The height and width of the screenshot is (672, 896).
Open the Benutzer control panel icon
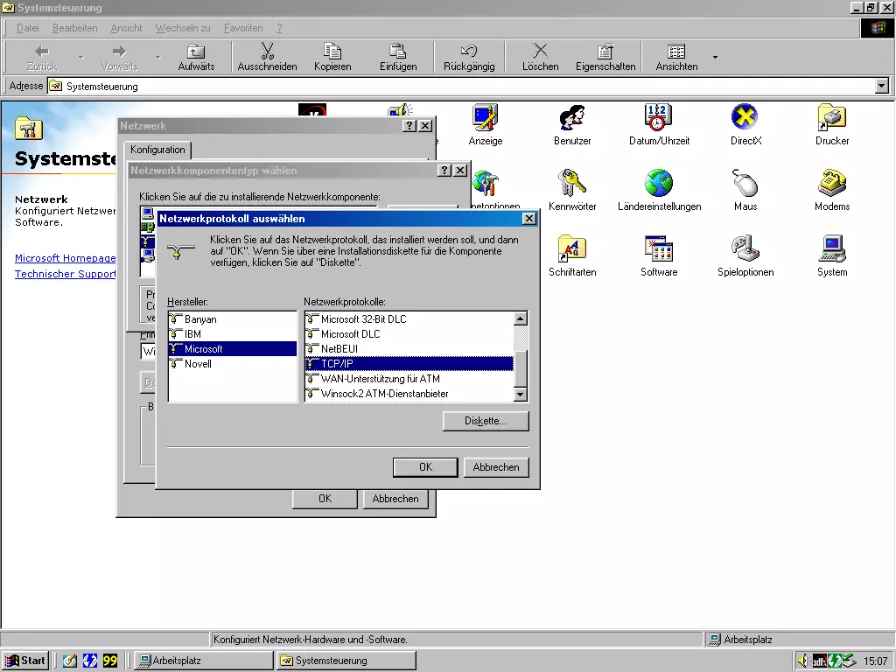coord(572,118)
